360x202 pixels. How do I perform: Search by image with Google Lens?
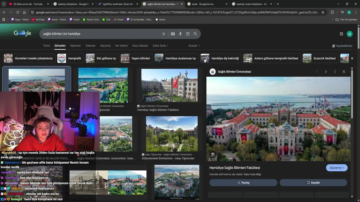188,34
